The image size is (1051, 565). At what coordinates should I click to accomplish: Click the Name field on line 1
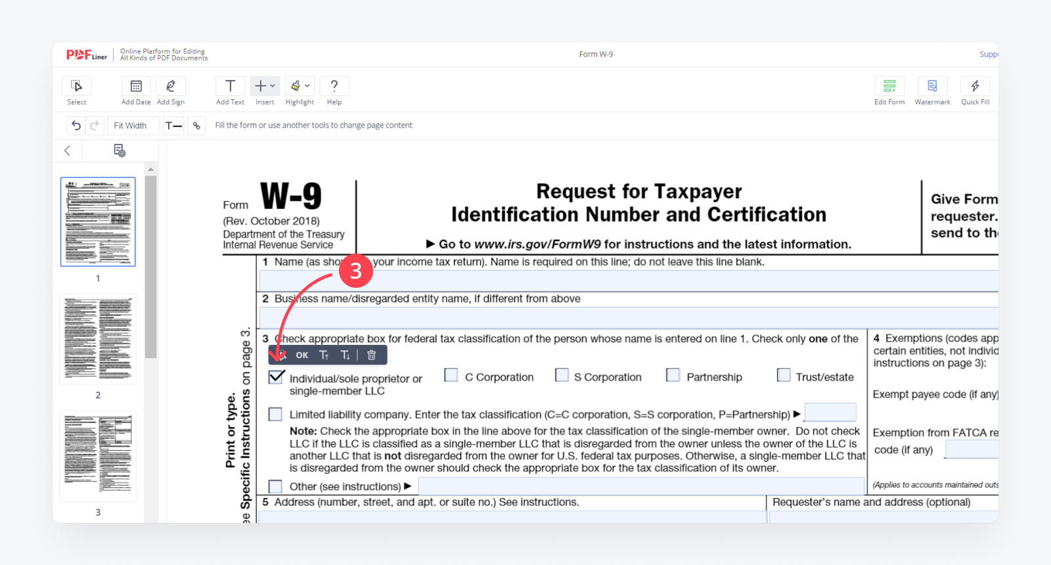629,281
